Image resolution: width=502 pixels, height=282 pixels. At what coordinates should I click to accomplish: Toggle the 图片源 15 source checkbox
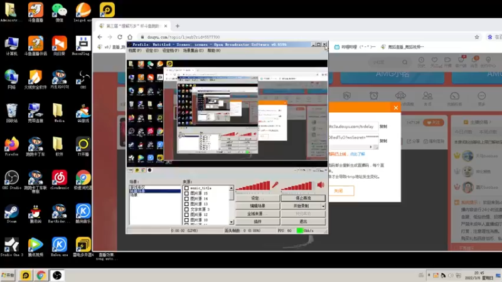pos(186,193)
